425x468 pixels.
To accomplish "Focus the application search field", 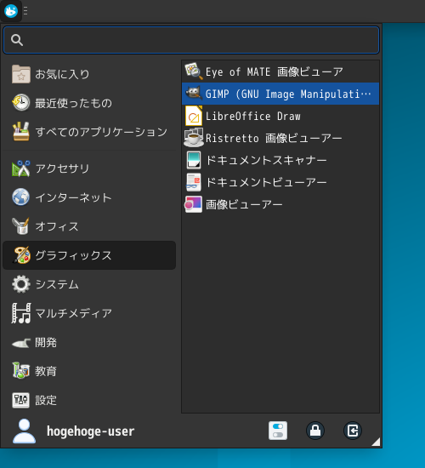I will (x=191, y=40).
